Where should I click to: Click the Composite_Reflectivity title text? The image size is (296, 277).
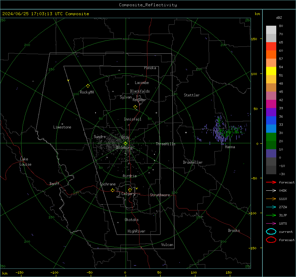pyautogui.click(x=148, y=5)
